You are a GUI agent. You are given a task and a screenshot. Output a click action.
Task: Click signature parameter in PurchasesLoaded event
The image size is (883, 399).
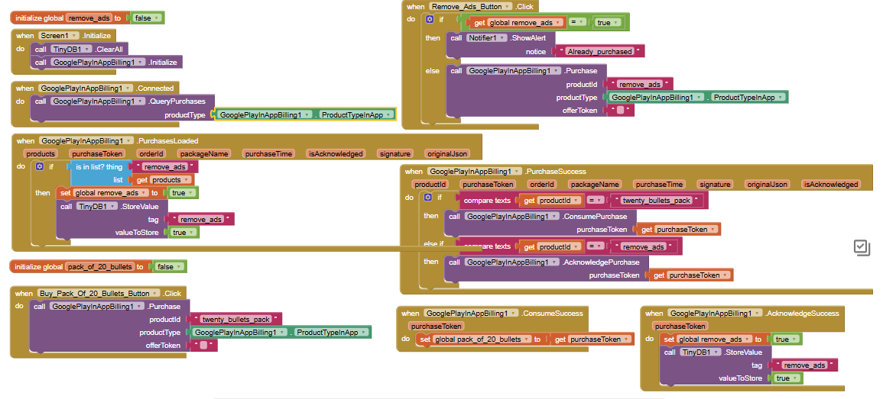(x=395, y=153)
